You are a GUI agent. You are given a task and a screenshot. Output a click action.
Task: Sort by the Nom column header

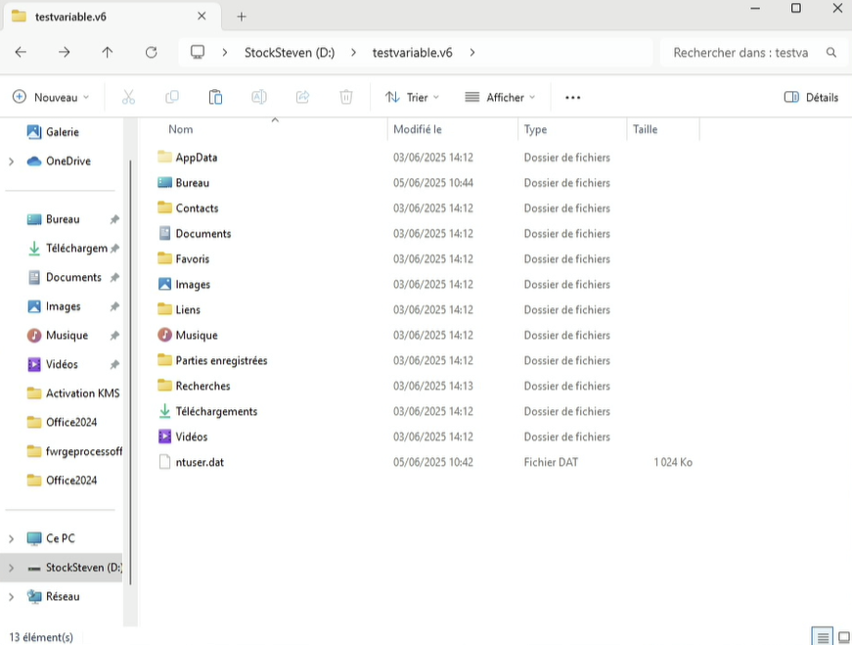(x=180, y=129)
